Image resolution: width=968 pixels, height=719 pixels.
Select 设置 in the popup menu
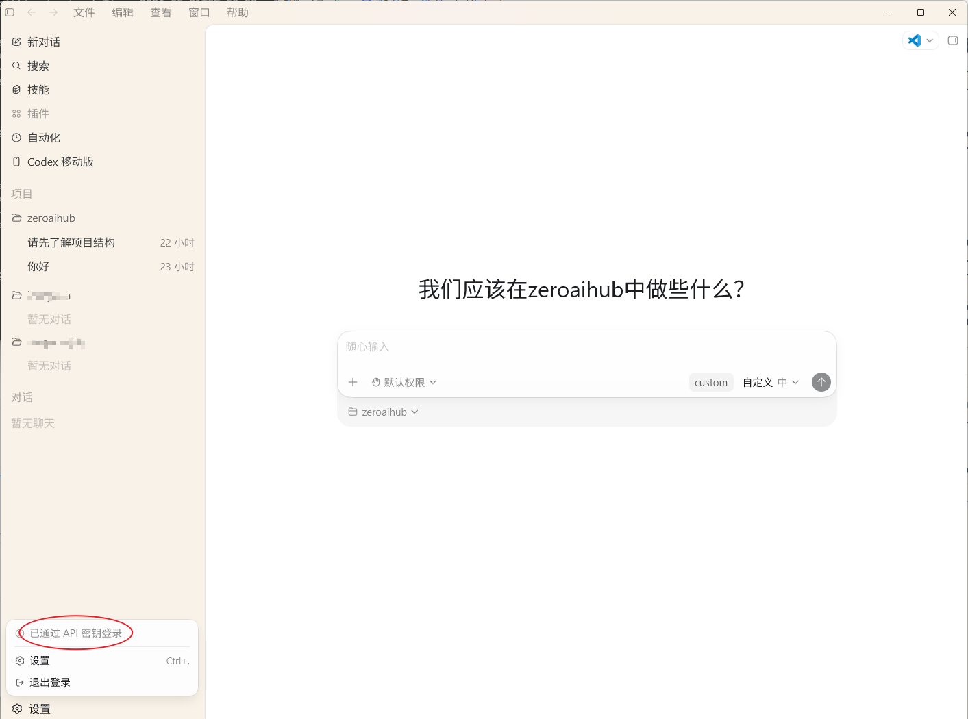click(x=102, y=661)
